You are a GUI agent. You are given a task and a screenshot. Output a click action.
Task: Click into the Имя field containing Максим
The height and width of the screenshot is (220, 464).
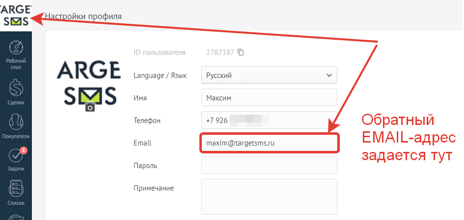pyautogui.click(x=269, y=98)
